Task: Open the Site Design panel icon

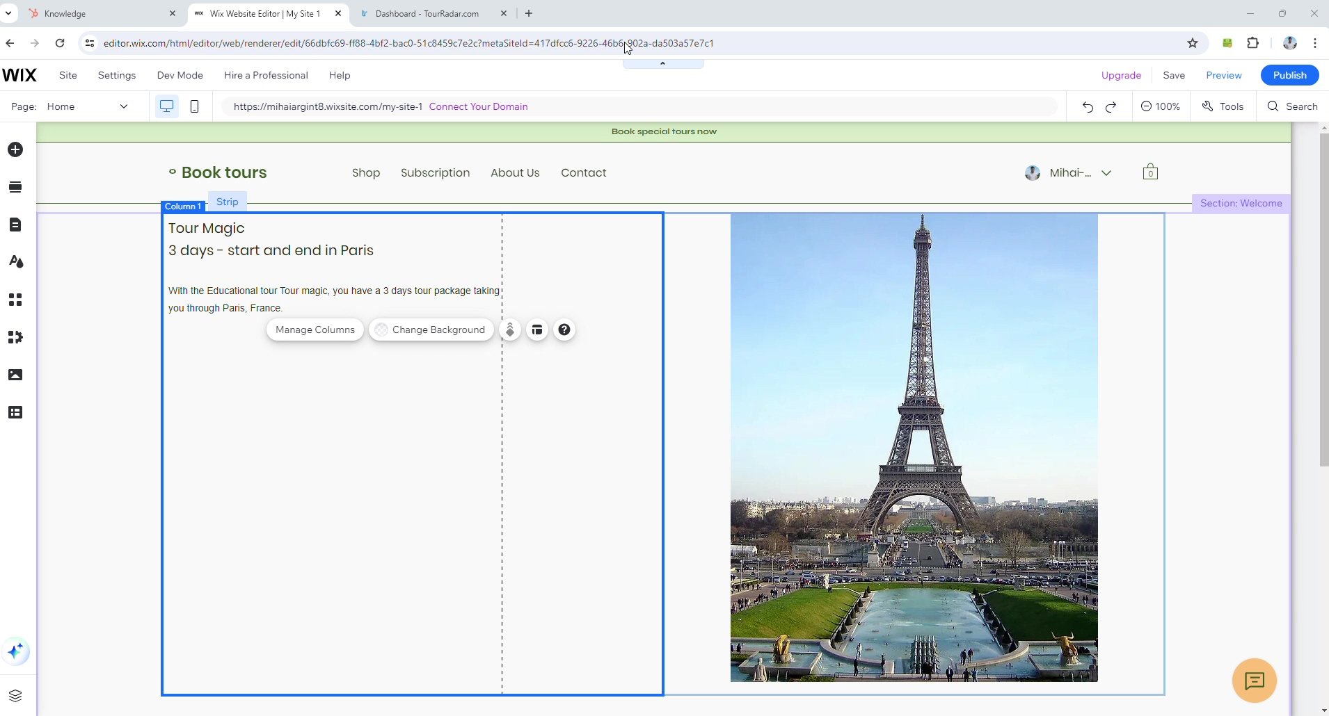Action: [x=15, y=262]
